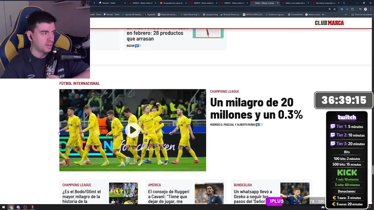Switch to the 'Así quedan los cruces' tab
374x210 pixels.
pos(173,3)
